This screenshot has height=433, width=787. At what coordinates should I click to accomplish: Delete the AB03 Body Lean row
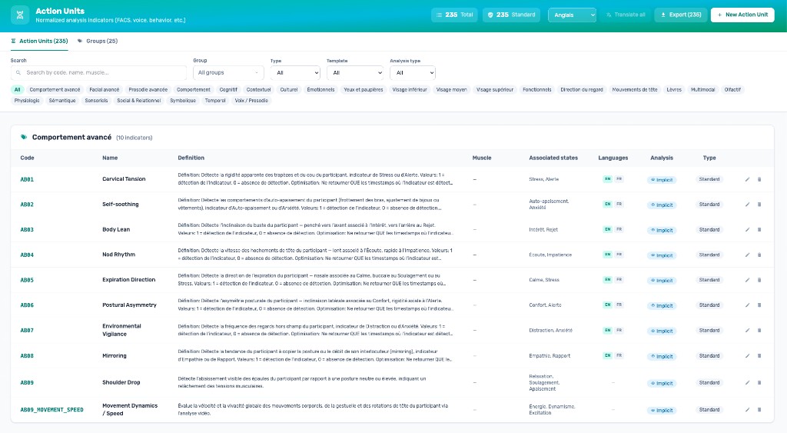(759, 229)
